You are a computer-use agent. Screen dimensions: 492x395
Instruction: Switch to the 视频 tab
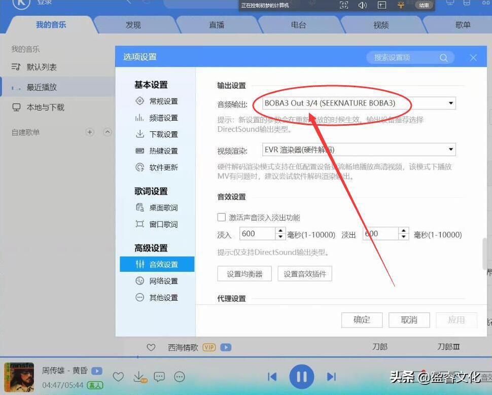pos(379,25)
